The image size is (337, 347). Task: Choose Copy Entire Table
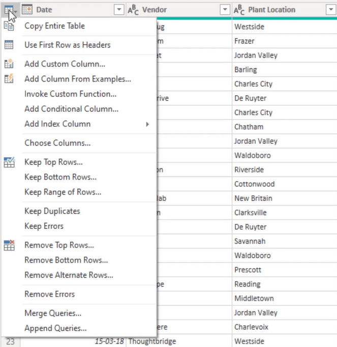coord(79,26)
